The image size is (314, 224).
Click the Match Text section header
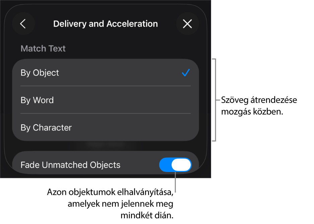tap(43, 49)
